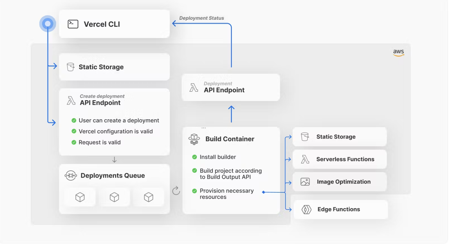The width and height of the screenshot is (451, 245).
Task: Click the Image Optimization label
Action: pyautogui.click(x=344, y=182)
